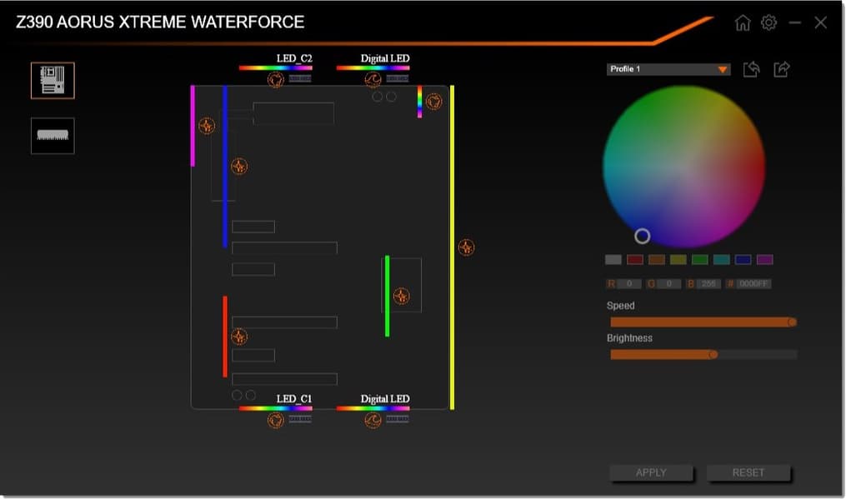Select the LED_C2 rainbow bar
The width and height of the screenshot is (846, 499).
point(276,68)
